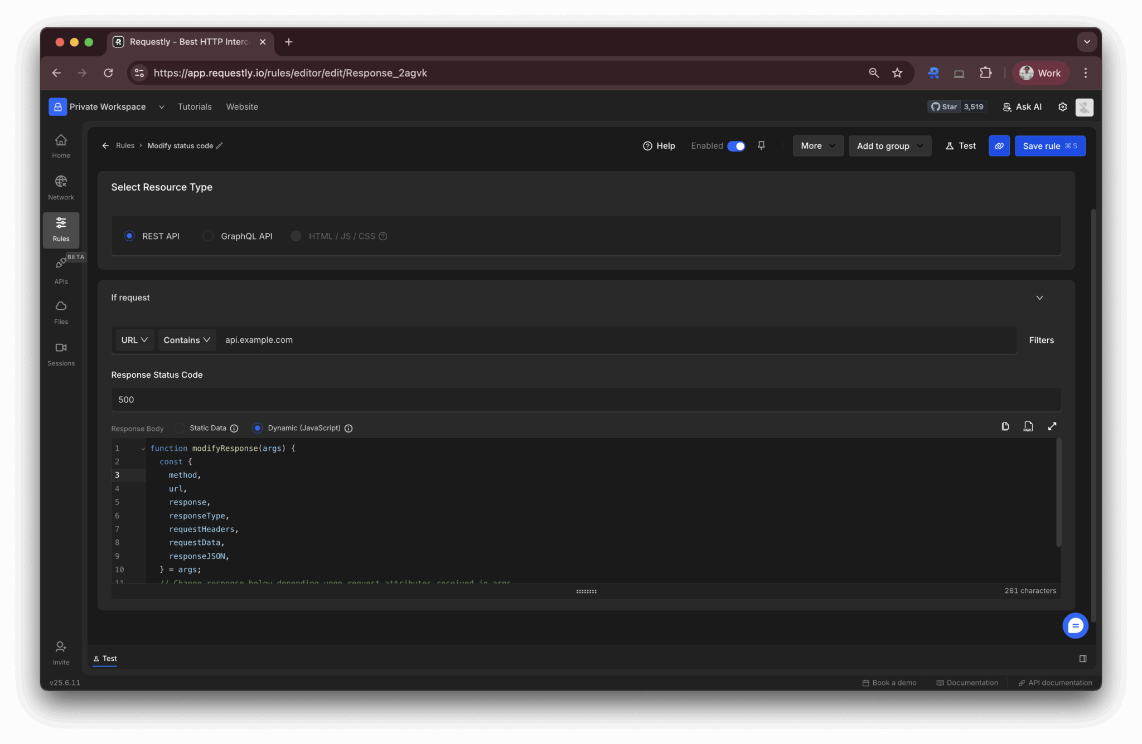Disable the Enabled rule toggle
The width and height of the screenshot is (1142, 744).
(737, 145)
